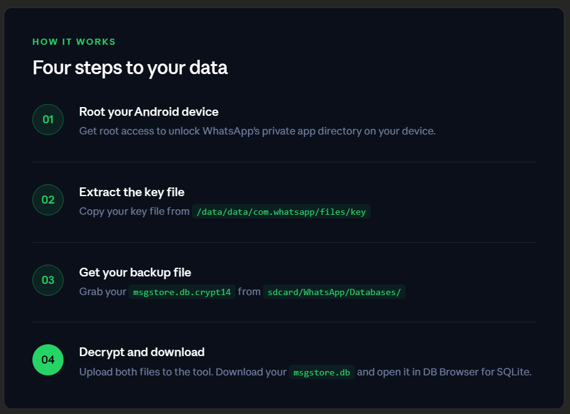The height and width of the screenshot is (414, 570).
Task: Click the 'HOW IT WORKS' label
Action: (74, 42)
